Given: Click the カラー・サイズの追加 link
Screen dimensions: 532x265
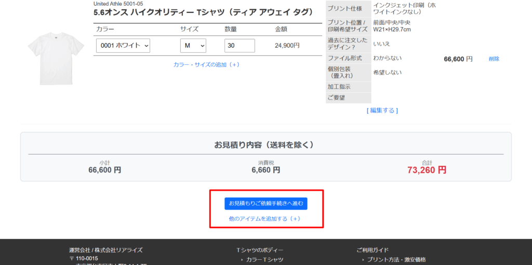Looking at the screenshot, I should tap(206, 65).
